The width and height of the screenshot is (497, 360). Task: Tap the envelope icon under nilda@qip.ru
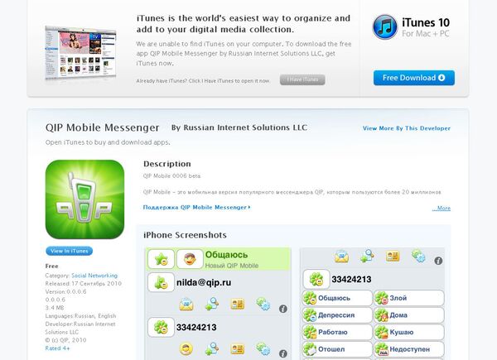[186, 305]
